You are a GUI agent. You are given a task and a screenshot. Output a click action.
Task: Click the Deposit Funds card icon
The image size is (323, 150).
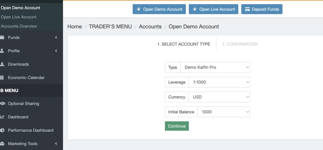[x=247, y=9]
